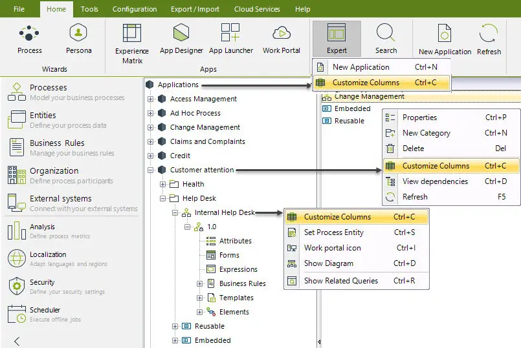This screenshot has height=348, width=521.
Task: Select Customize Columns above Set Process Entity
Action: pyautogui.click(x=357, y=217)
